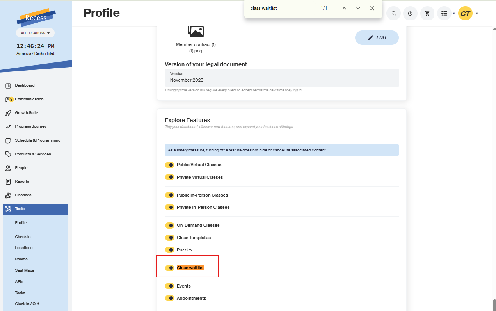Image resolution: width=496 pixels, height=311 pixels.
Task: Click the Progress Journey trend icon
Action: coord(8,126)
